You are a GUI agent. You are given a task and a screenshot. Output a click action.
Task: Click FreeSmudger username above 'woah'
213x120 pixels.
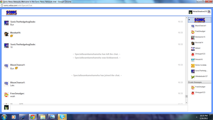(17, 93)
